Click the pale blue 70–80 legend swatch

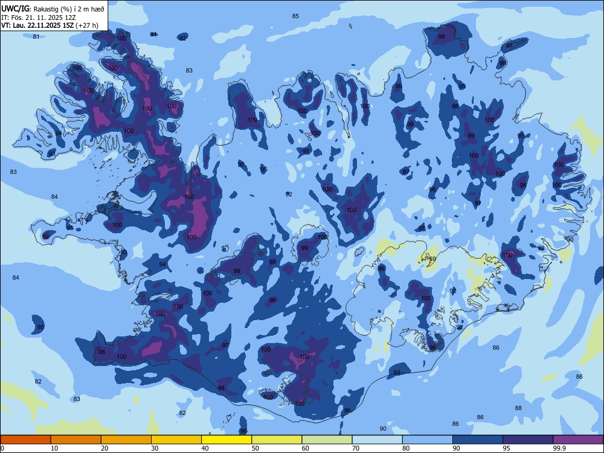[x=377, y=440]
